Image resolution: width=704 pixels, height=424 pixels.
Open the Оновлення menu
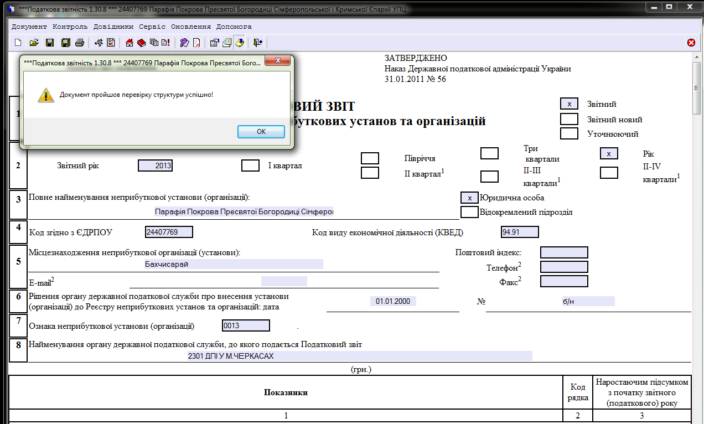click(191, 27)
